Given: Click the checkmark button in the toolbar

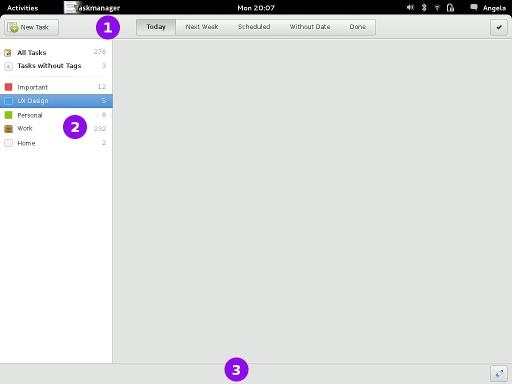Looking at the screenshot, I should coord(498,27).
